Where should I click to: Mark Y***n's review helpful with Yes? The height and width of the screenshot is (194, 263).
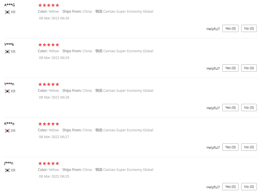[x=230, y=108]
